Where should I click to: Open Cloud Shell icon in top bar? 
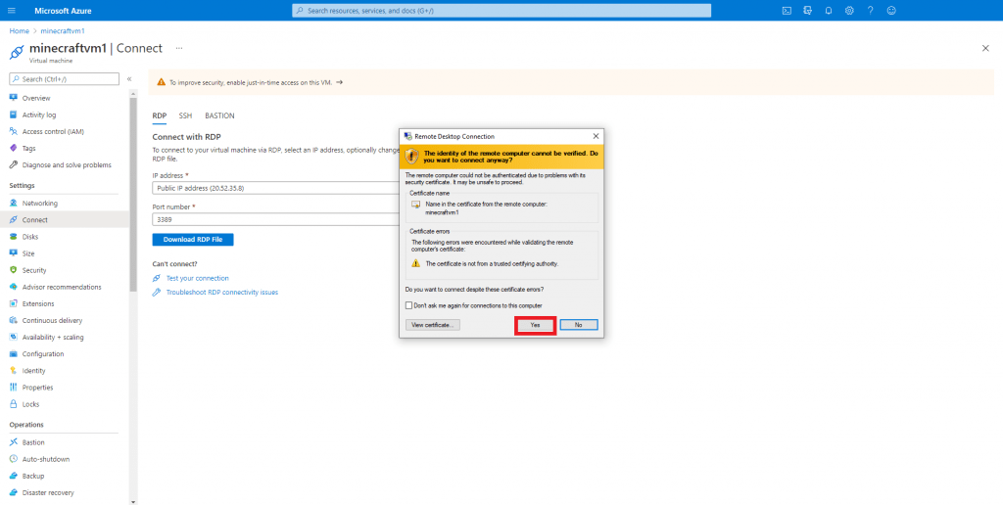[x=787, y=10]
